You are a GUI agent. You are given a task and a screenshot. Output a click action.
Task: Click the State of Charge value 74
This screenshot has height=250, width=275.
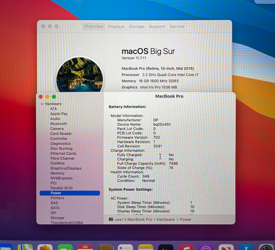171,168
